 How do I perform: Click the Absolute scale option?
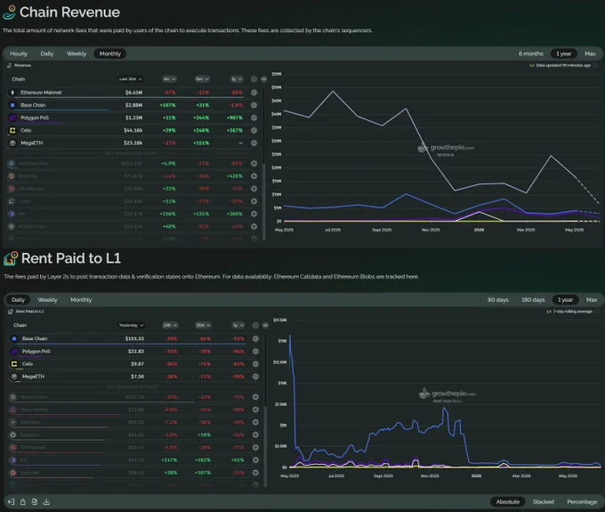pos(507,501)
